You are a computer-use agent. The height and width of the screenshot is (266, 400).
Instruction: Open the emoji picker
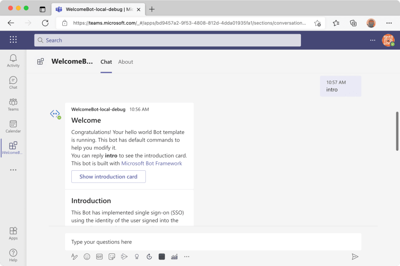point(87,256)
